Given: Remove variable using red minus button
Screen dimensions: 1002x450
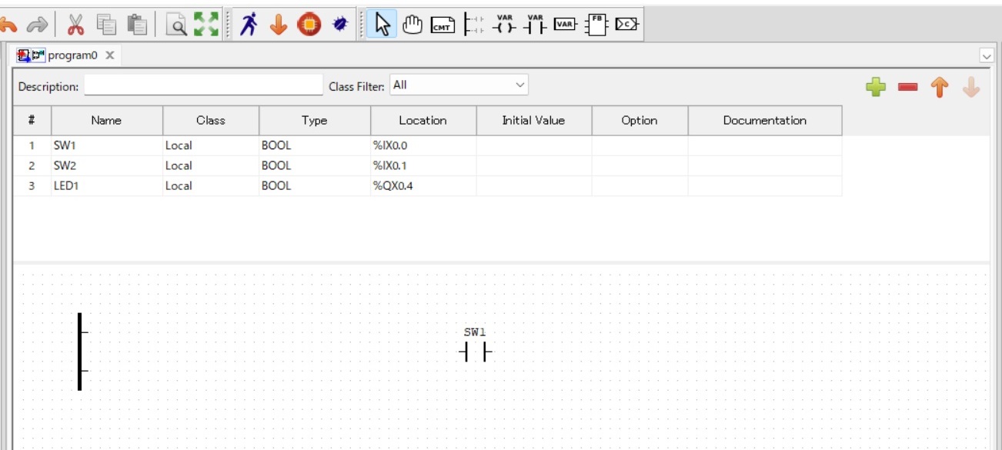Looking at the screenshot, I should pos(907,88).
